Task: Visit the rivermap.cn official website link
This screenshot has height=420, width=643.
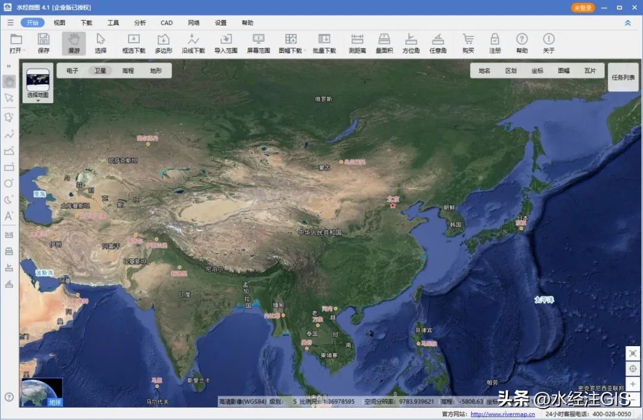Action: coord(504,414)
